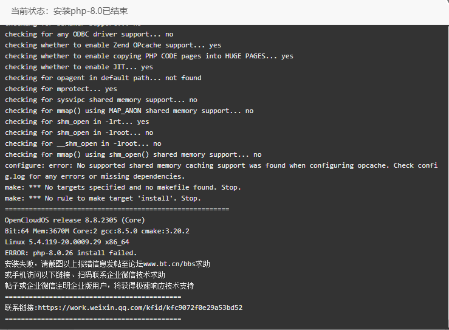Click the Bit:64 Mem:3670M system info line
Image resolution: width=449 pixels, height=330 pixels.
point(97,231)
